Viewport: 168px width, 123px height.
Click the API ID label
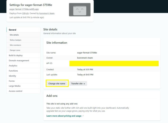49,63
